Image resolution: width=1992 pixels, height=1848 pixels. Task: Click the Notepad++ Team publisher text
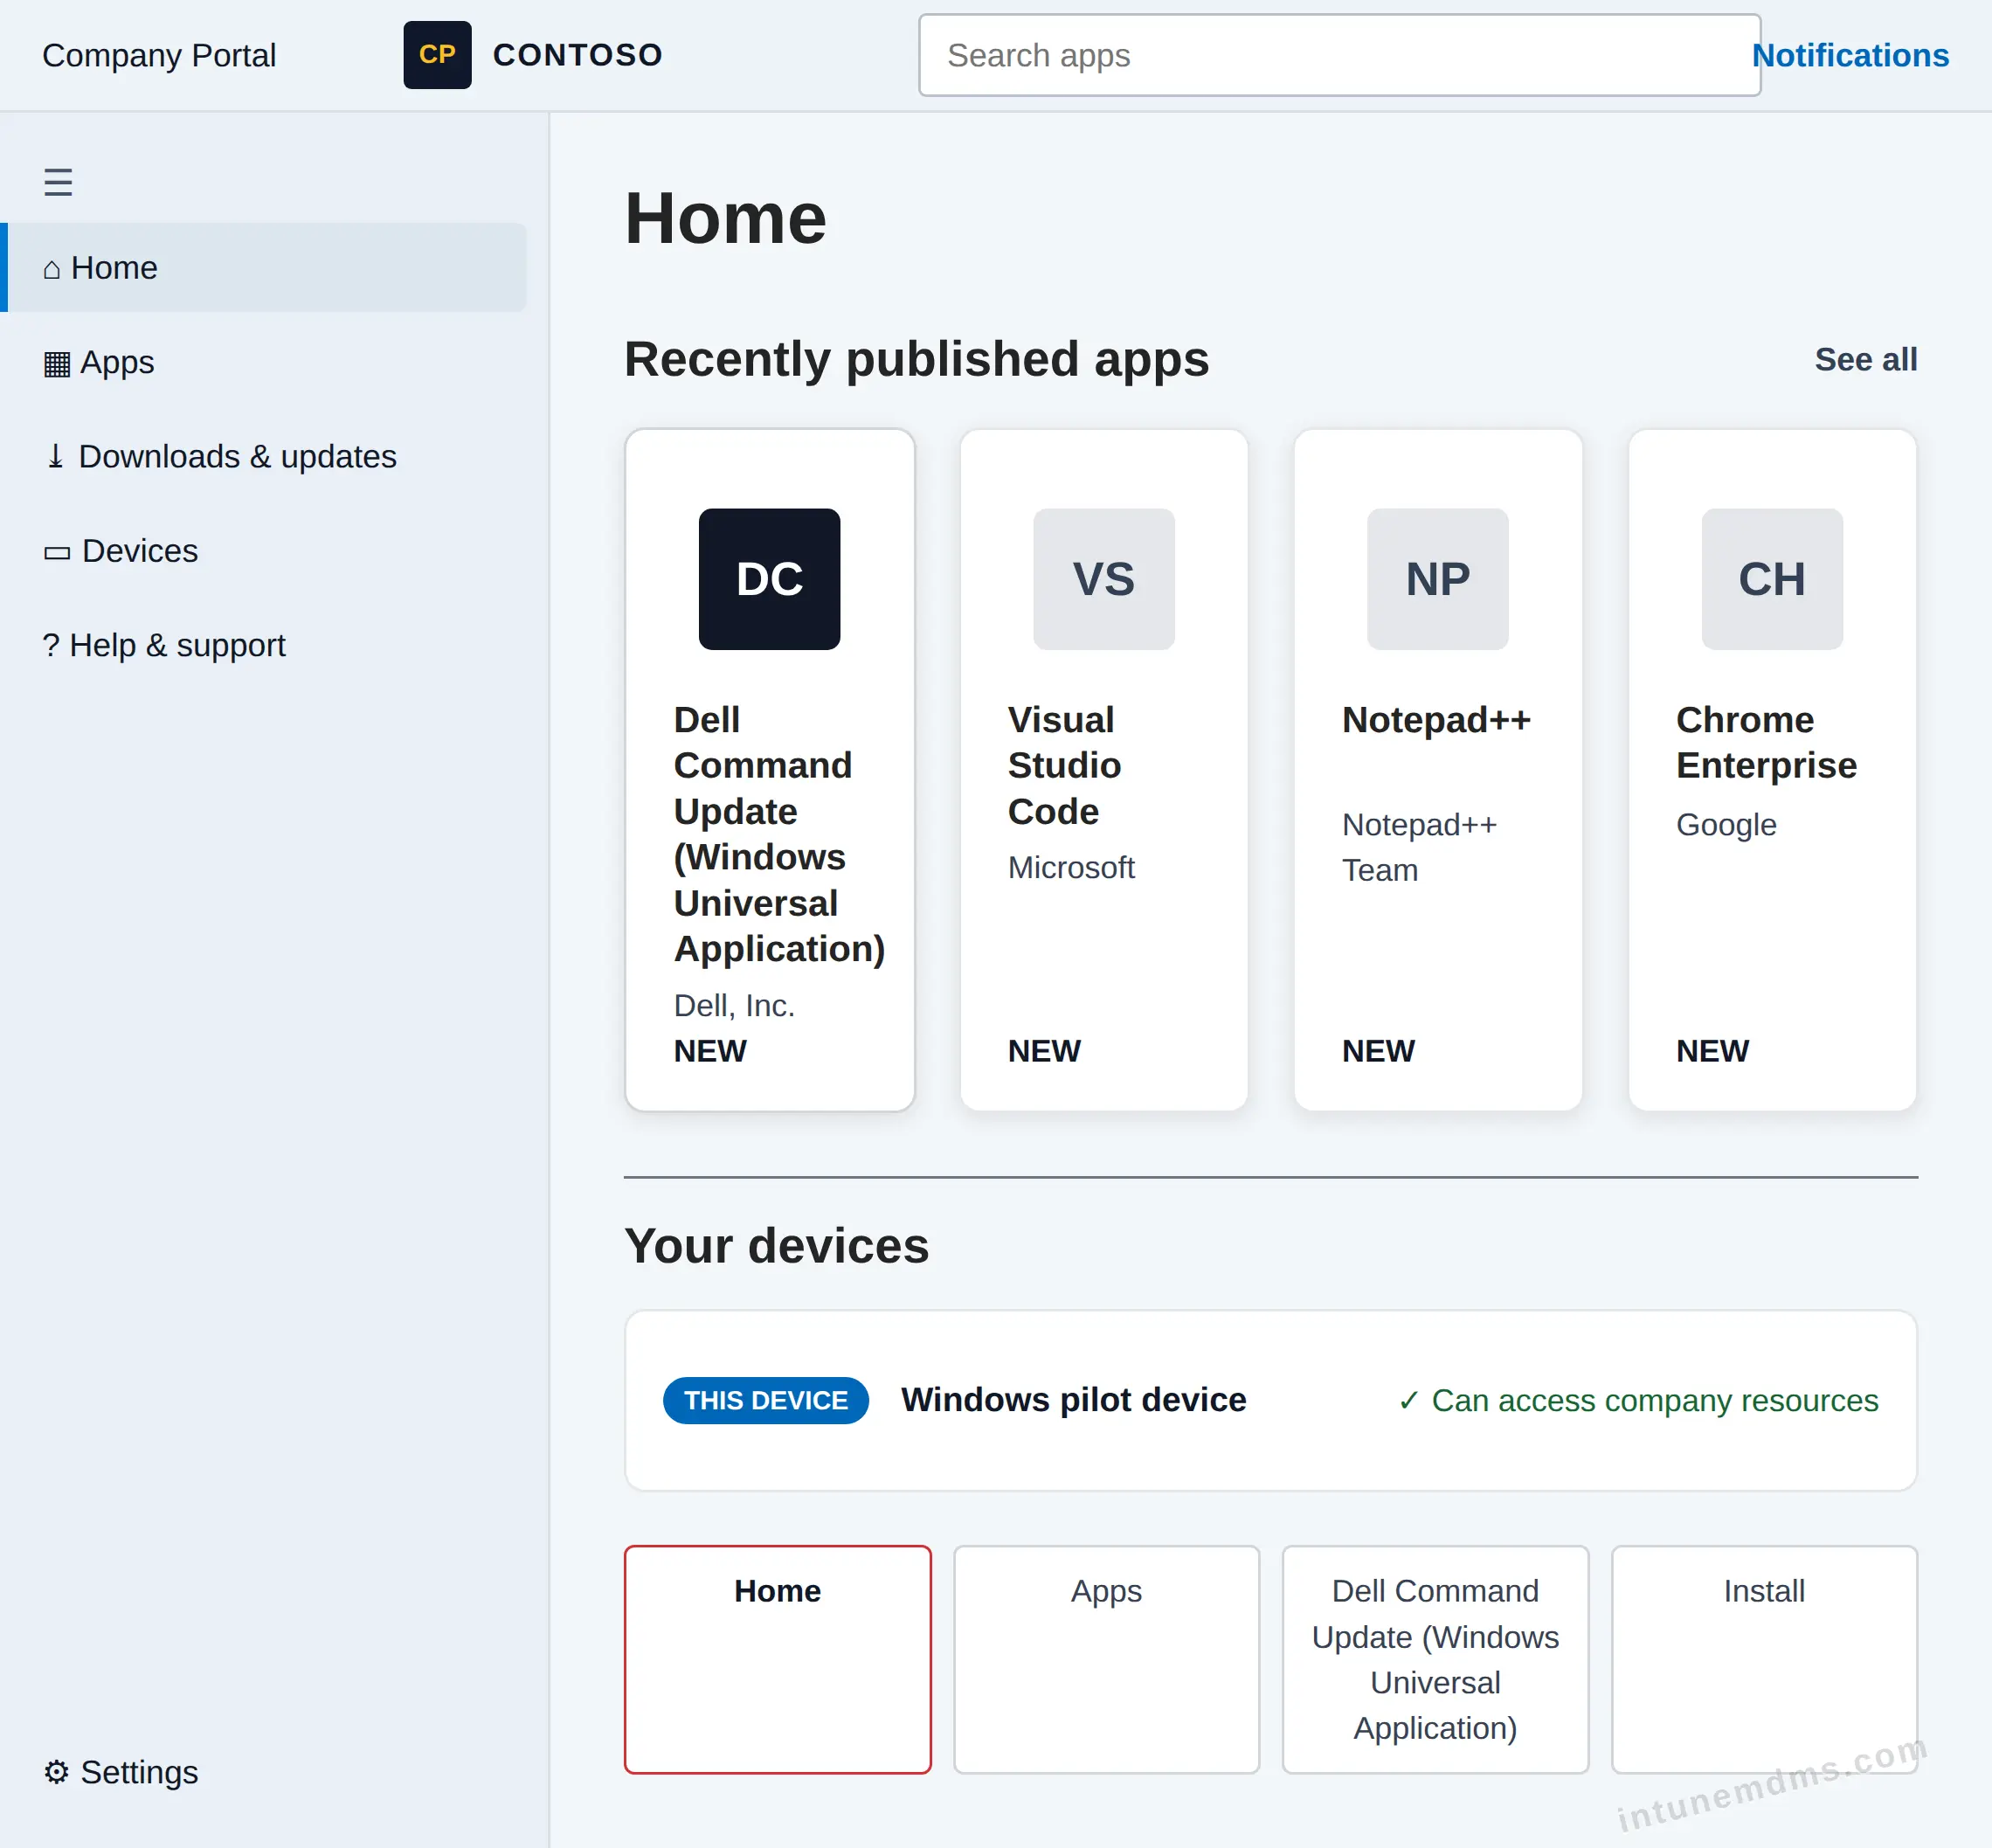[1419, 847]
